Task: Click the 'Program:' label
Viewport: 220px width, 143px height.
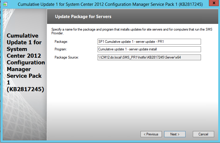Action: point(60,49)
